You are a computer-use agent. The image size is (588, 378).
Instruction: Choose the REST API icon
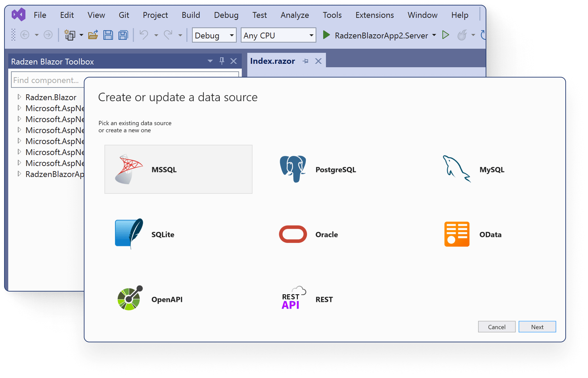pyautogui.click(x=293, y=299)
